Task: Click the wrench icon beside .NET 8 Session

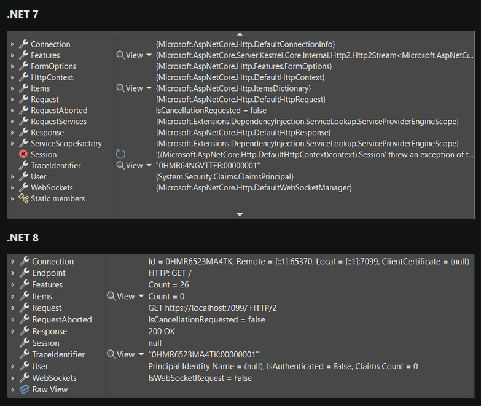Action: 25,343
